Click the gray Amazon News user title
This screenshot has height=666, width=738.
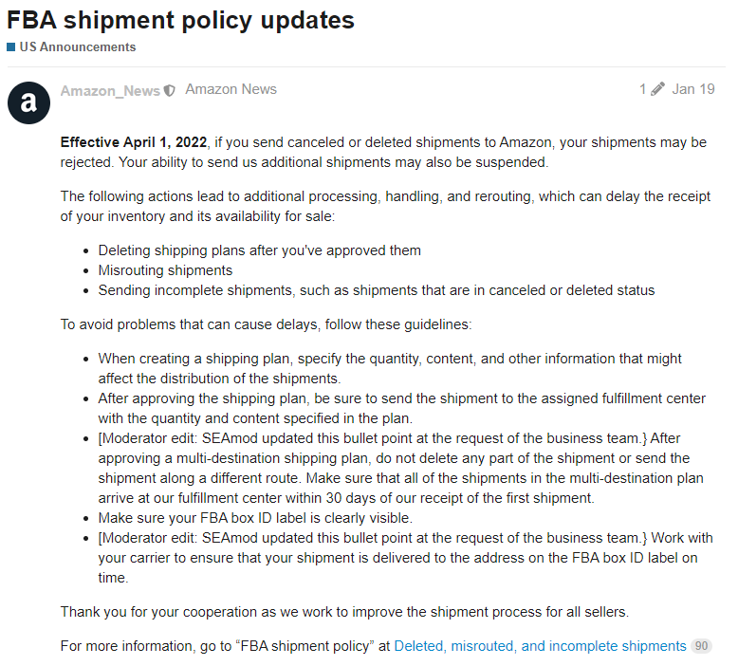pos(231,90)
